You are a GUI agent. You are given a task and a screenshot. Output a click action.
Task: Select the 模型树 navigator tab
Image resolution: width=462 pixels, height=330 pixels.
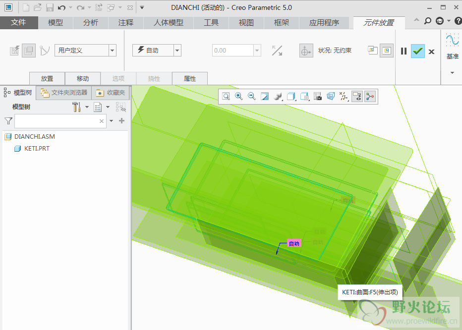18,93
